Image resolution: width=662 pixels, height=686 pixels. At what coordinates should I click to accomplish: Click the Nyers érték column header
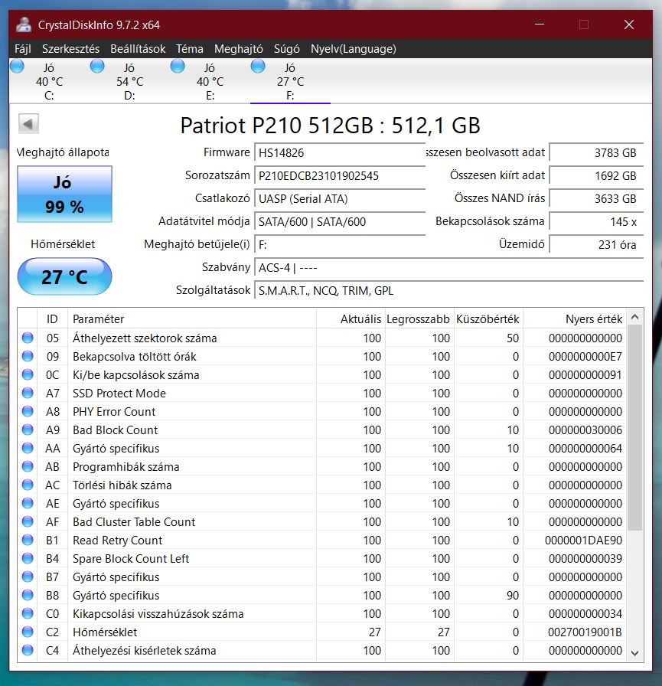(594, 319)
